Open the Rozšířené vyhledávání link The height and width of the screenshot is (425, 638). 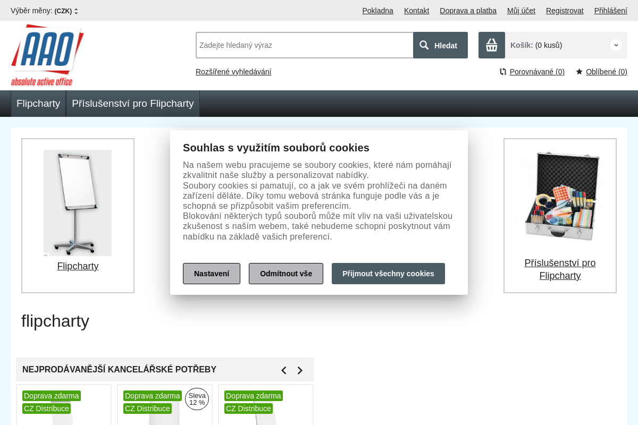click(x=233, y=72)
